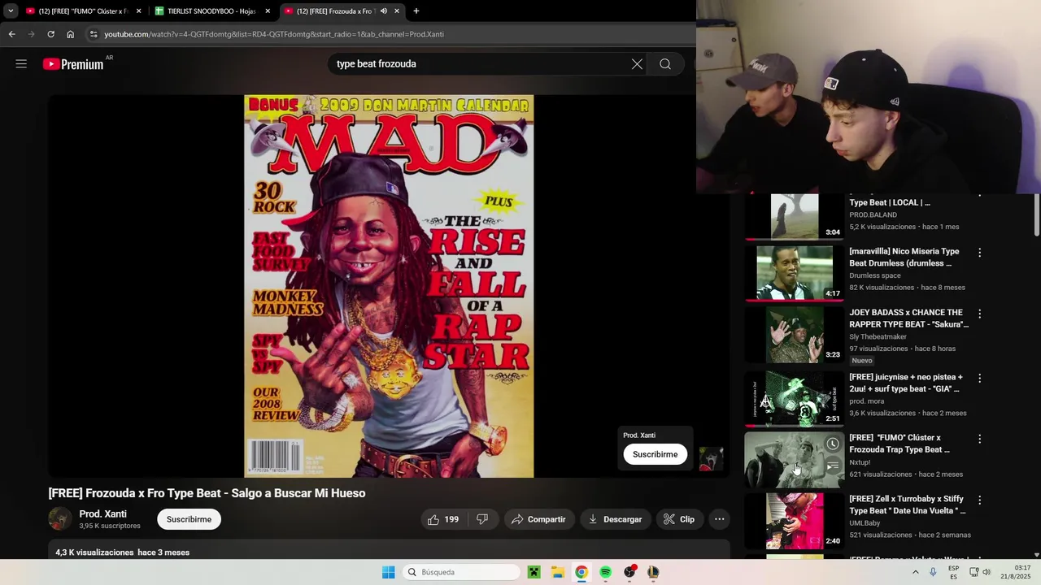This screenshot has height=585, width=1041.
Task: View site information icon in address bar
Action: (94, 34)
